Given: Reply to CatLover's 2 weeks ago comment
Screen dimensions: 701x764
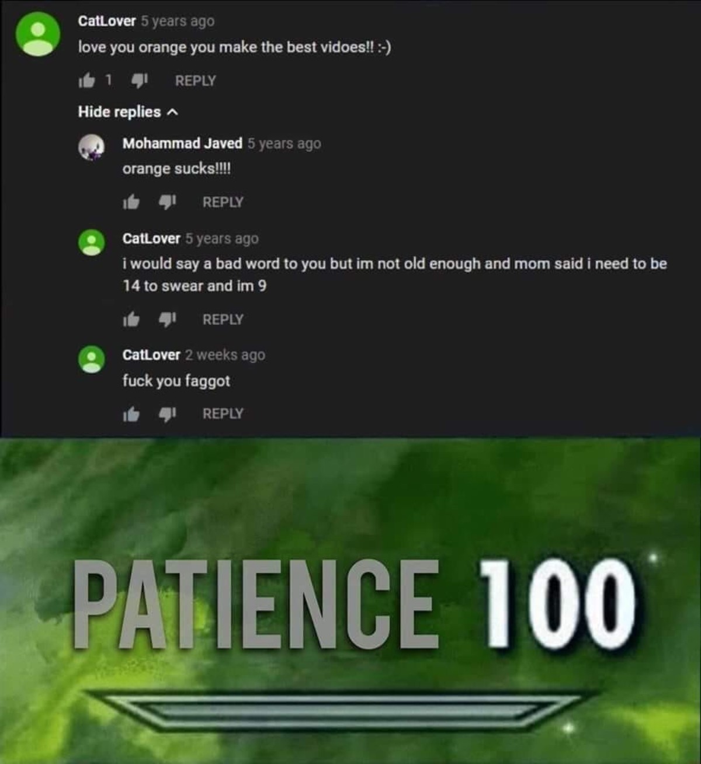Looking at the screenshot, I should 223,414.
